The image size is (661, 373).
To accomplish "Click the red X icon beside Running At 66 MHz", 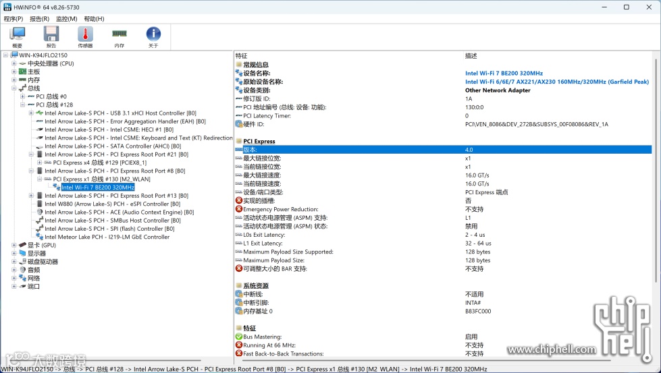I will click(239, 345).
